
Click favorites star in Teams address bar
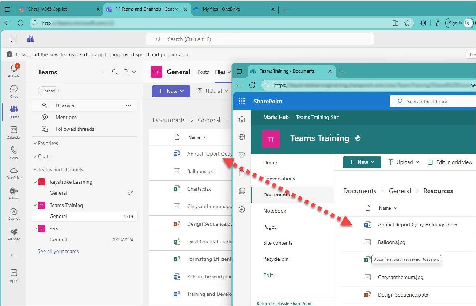(407, 23)
